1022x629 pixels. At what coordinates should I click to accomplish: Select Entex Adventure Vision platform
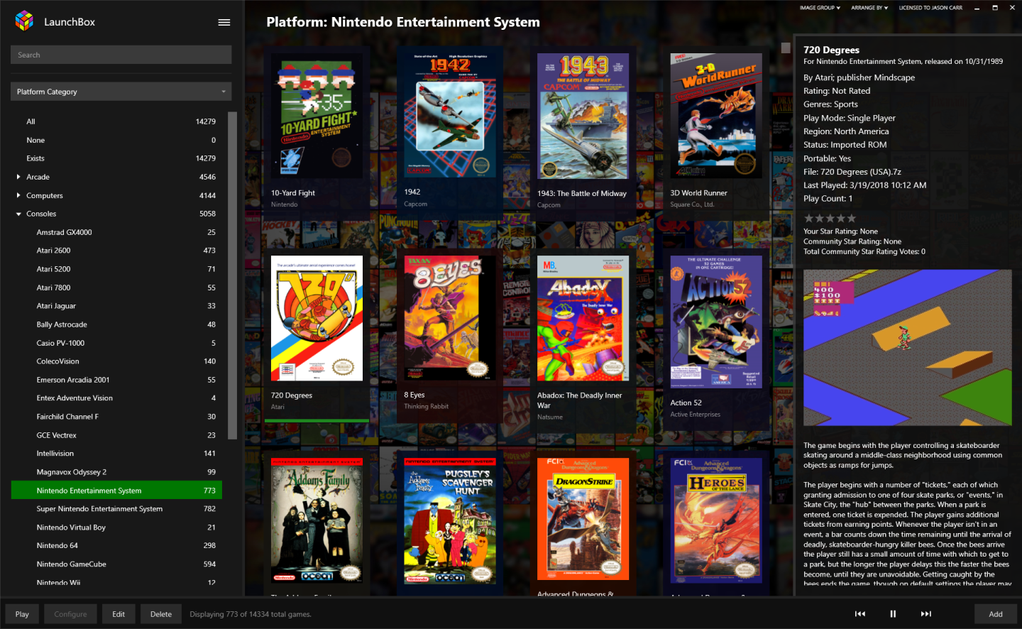[x=116, y=398]
